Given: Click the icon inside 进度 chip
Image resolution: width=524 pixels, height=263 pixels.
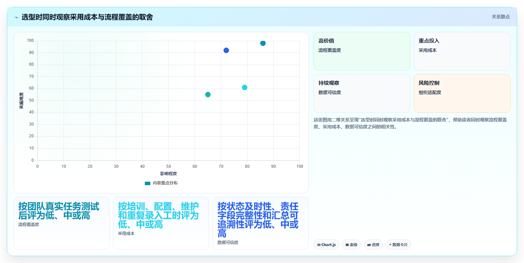Looking at the screenshot, I should coord(369,245).
